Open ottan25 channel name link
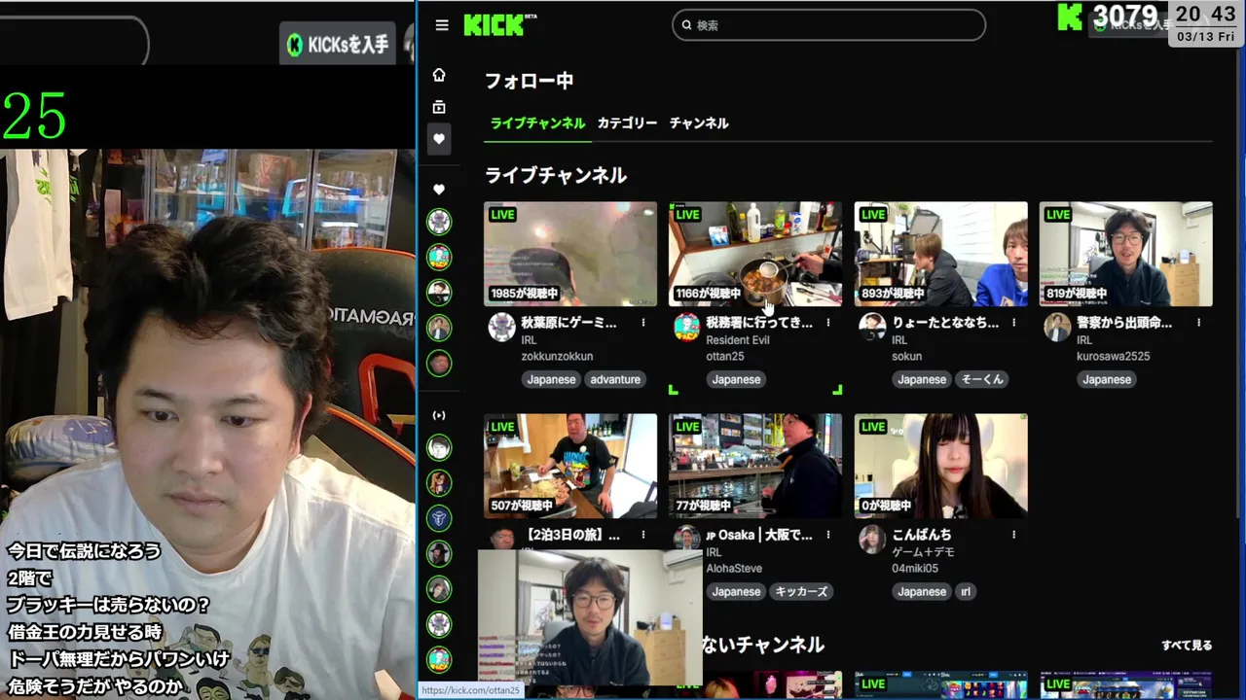The height and width of the screenshot is (700, 1246). (724, 356)
